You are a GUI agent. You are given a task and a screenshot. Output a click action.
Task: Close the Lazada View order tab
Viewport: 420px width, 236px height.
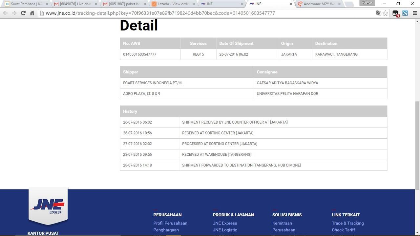[193, 4]
